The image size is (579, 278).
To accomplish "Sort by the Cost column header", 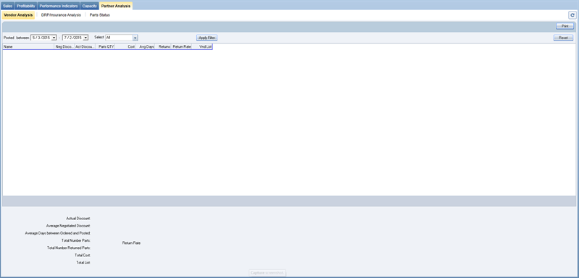I will (125, 47).
